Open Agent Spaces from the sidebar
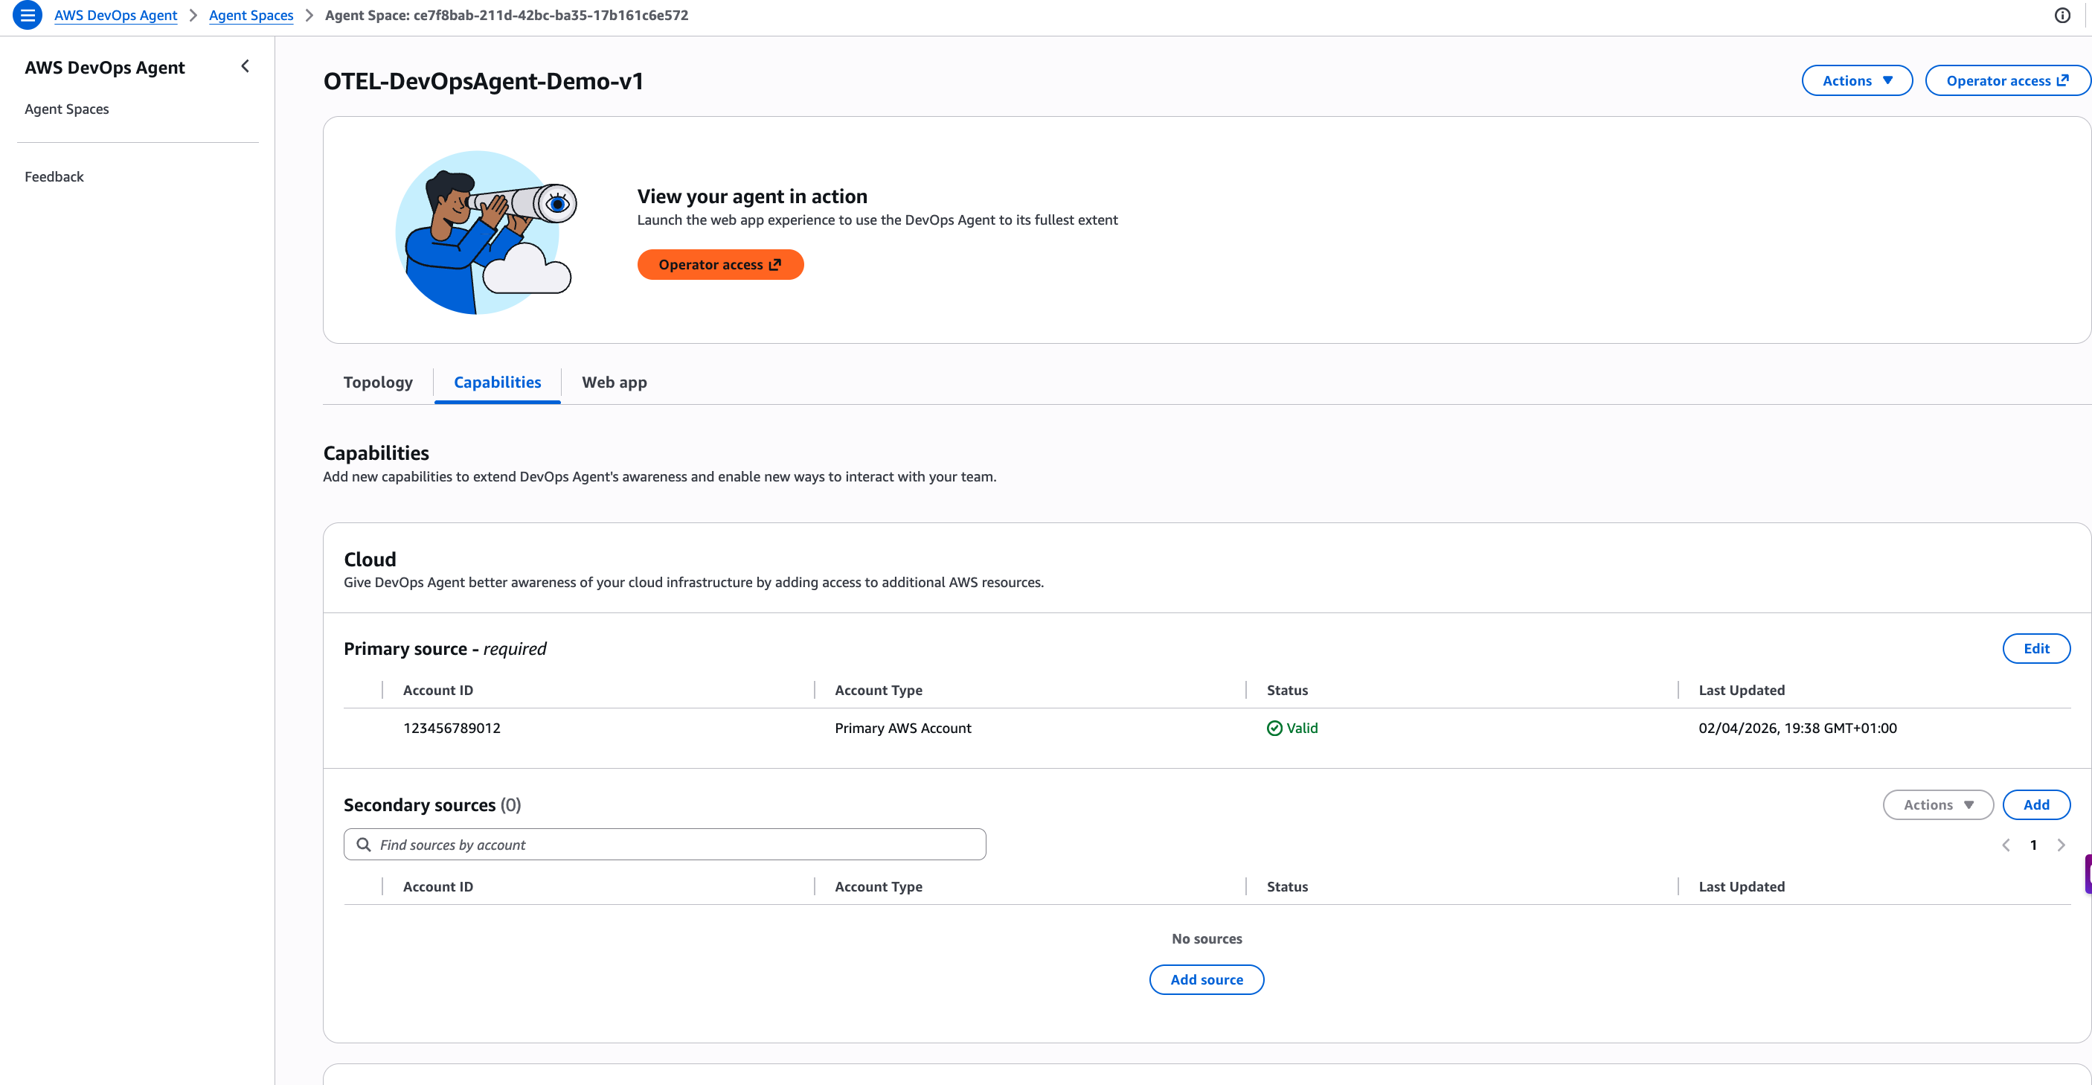 (x=67, y=108)
